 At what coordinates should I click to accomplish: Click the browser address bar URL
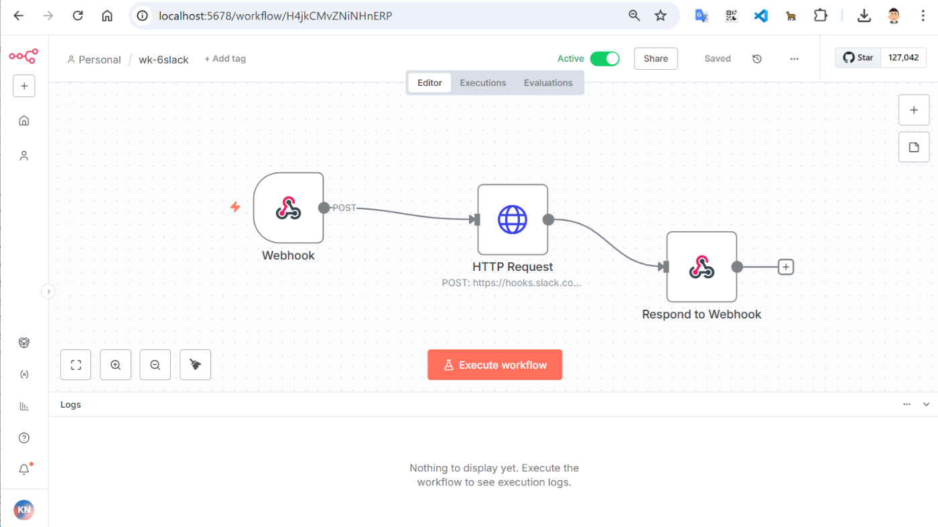[x=275, y=15]
